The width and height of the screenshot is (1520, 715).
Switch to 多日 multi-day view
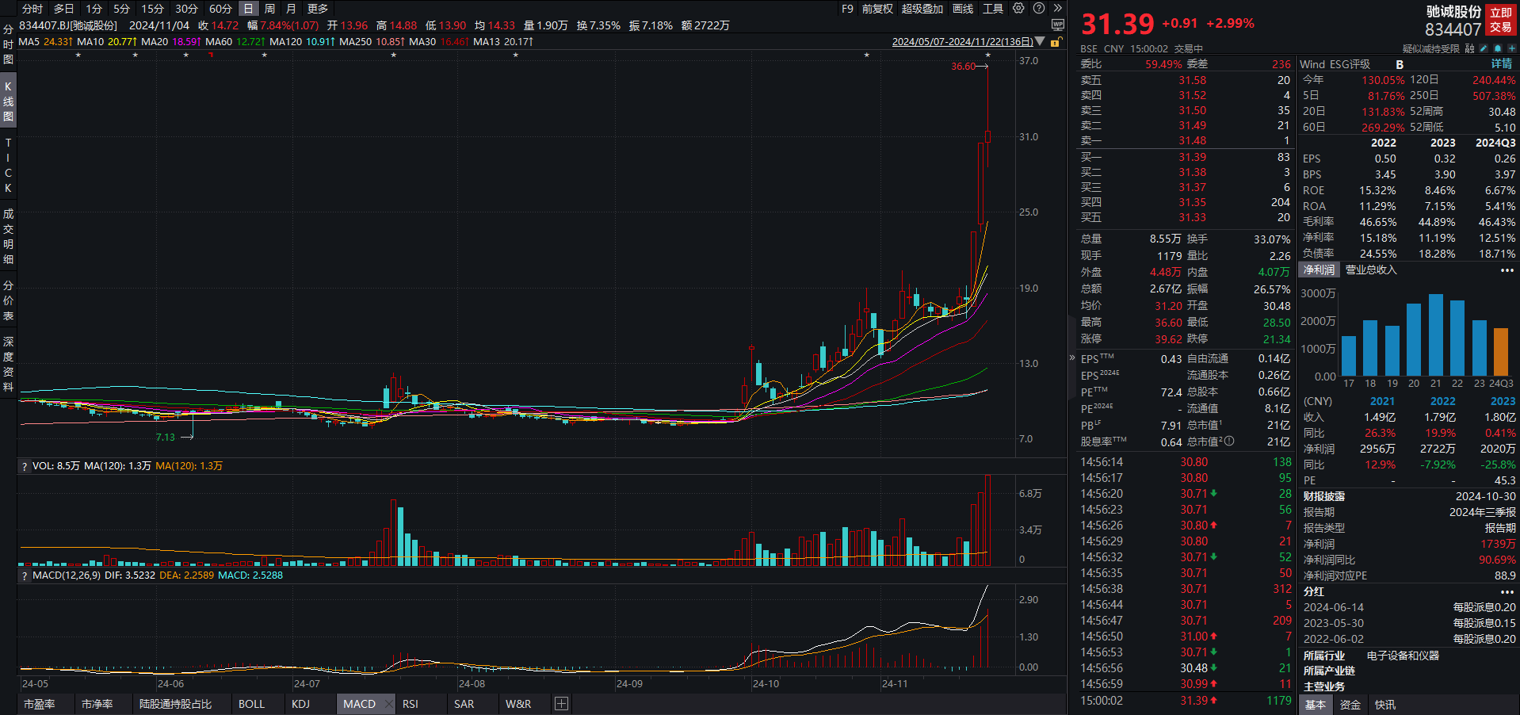click(x=63, y=9)
